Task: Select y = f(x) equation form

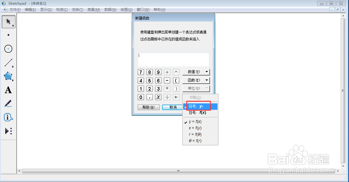Action: pyautogui.click(x=200, y=121)
